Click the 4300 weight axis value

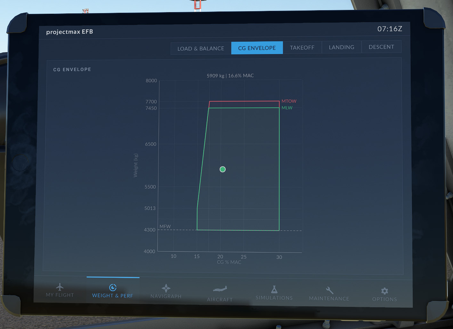[150, 230]
